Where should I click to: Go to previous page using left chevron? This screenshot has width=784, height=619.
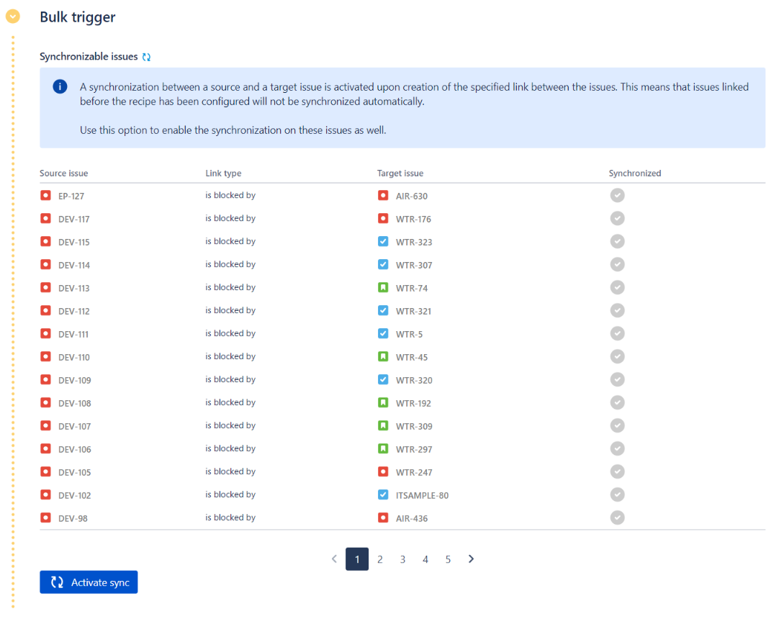point(334,559)
